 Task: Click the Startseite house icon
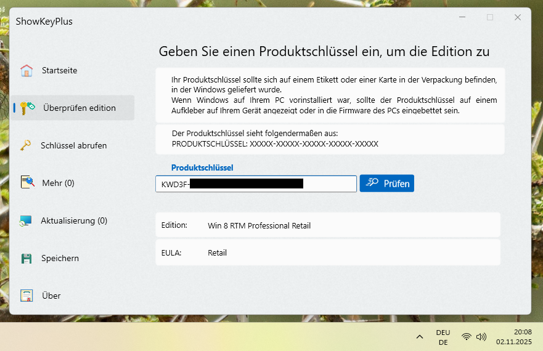tap(27, 70)
